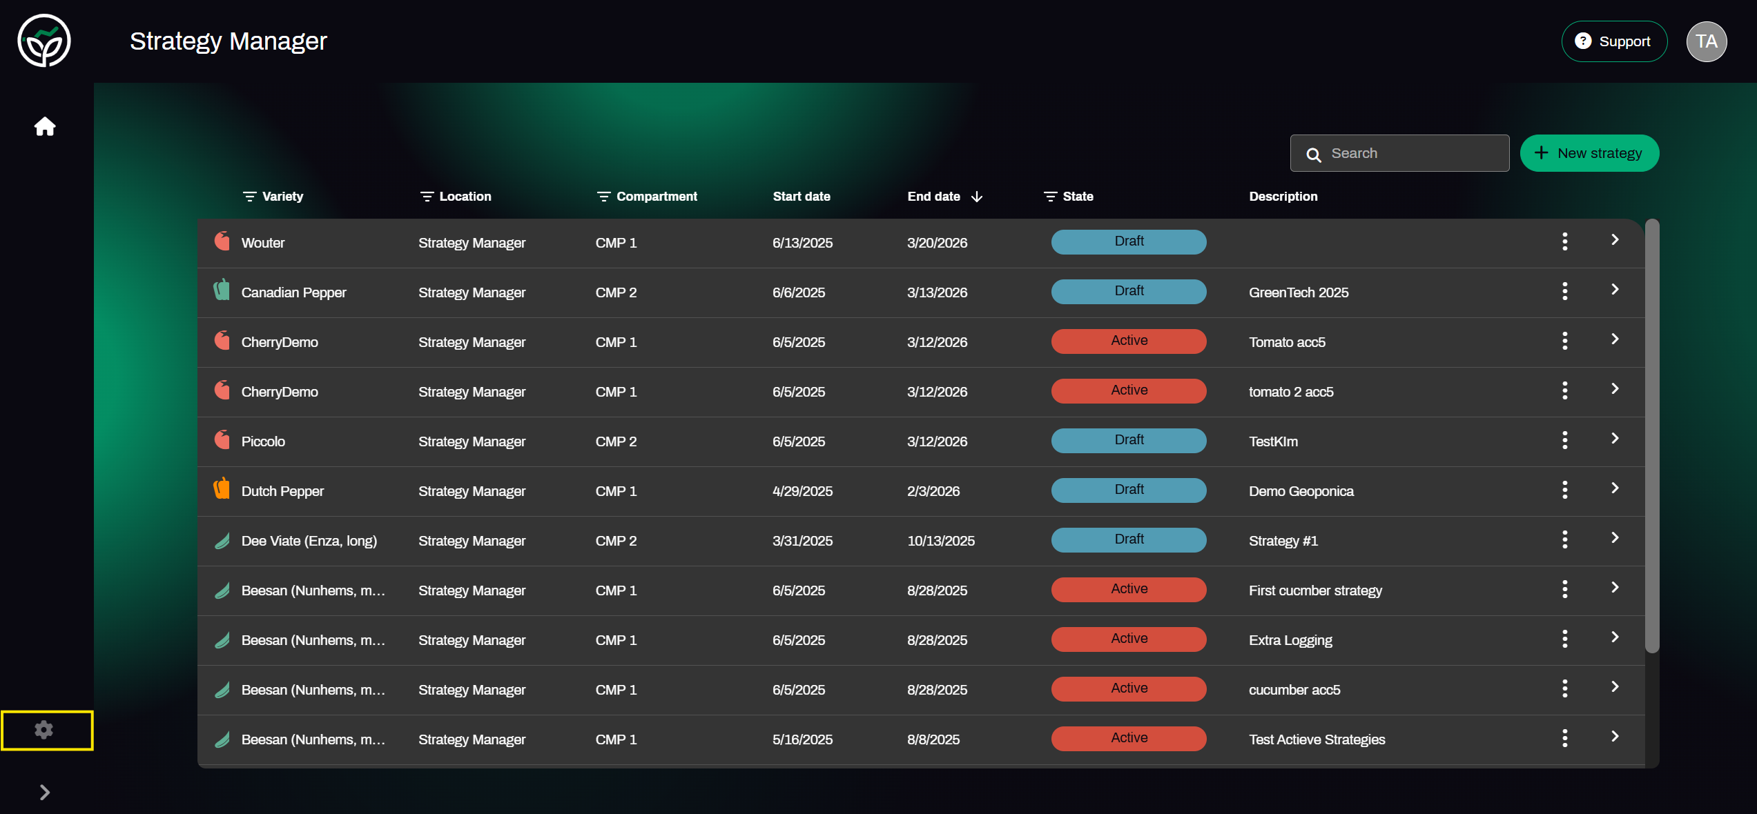Click the Compartment filter icon
The image size is (1757, 814).
[603, 197]
